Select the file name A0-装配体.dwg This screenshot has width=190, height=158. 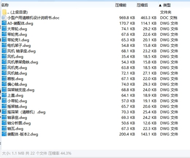[20, 23]
